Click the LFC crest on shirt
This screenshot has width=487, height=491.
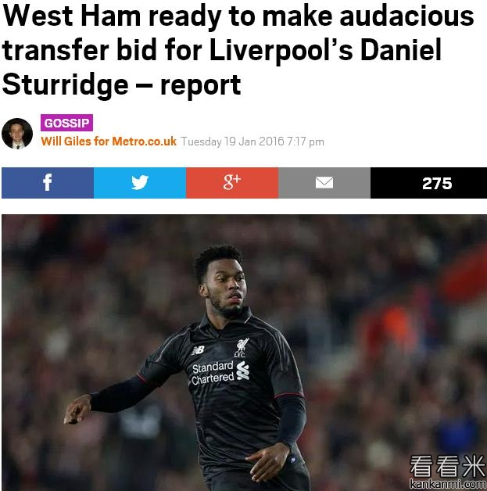pos(242,347)
